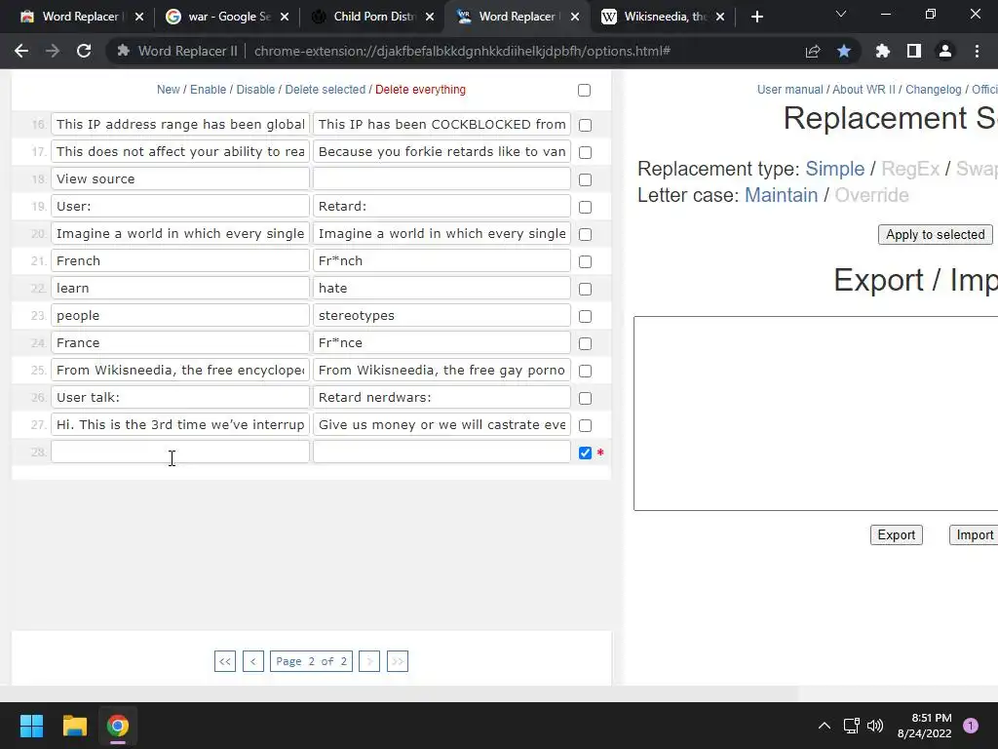
Task: Open the Chrome profile avatar
Action: pyautogui.click(x=945, y=51)
